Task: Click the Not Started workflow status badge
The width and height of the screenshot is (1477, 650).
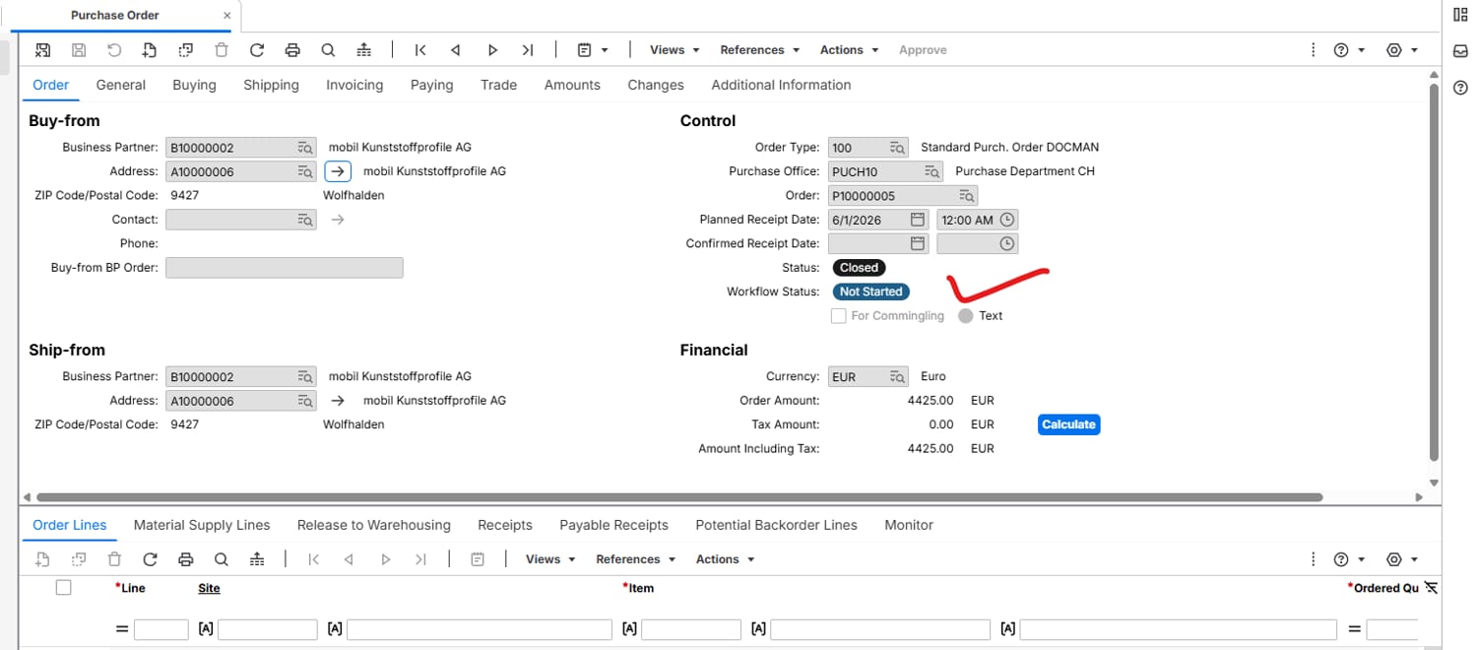Action: coord(870,292)
